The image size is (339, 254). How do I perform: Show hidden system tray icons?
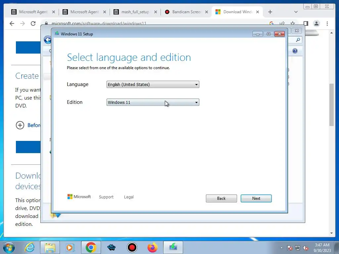[x=281, y=248]
